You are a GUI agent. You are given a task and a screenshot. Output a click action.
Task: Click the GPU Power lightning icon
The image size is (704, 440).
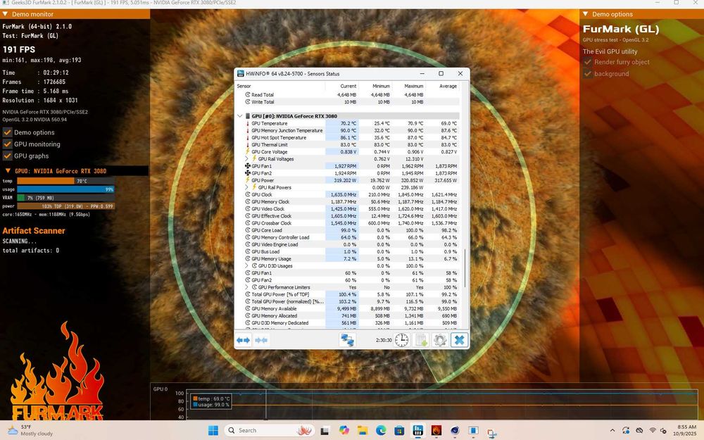pyautogui.click(x=247, y=180)
